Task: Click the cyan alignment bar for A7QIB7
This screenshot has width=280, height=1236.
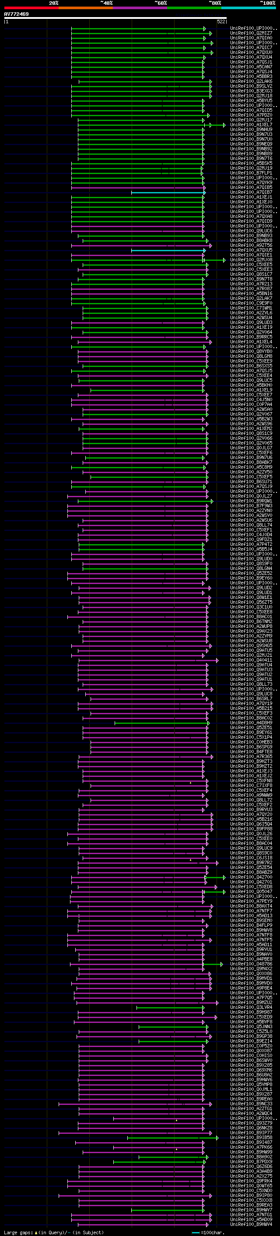Action: click(x=168, y=192)
